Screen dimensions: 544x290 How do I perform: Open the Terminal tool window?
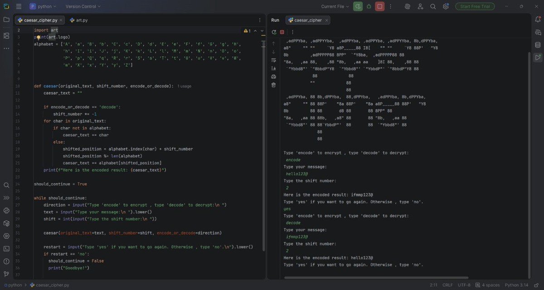[6, 248]
